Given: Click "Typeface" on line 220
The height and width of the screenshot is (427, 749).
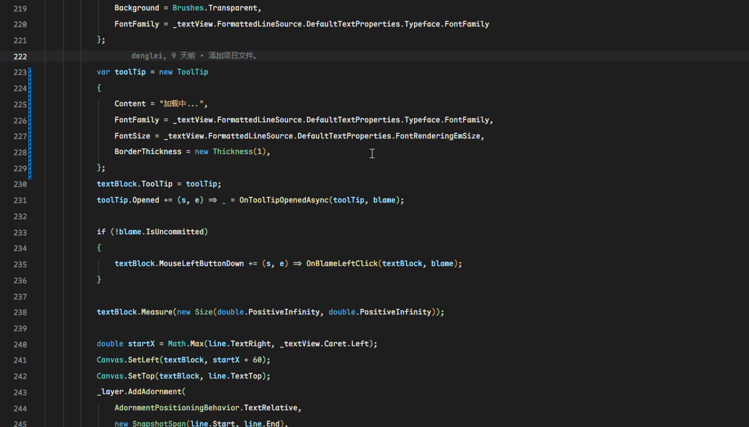Looking at the screenshot, I should (x=422, y=24).
